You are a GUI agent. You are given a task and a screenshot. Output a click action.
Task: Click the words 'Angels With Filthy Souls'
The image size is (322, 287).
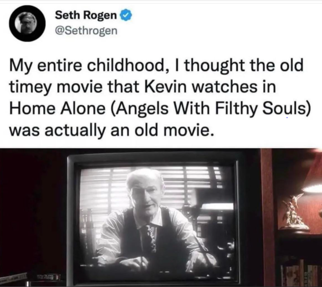(209, 109)
